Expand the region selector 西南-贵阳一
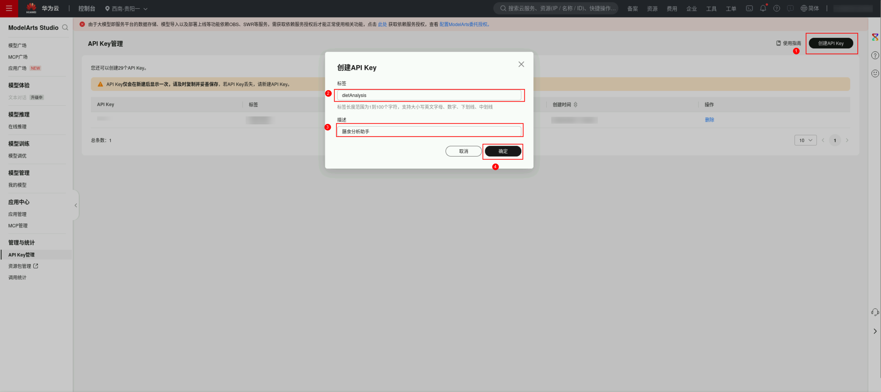The height and width of the screenshot is (392, 881). tap(126, 9)
